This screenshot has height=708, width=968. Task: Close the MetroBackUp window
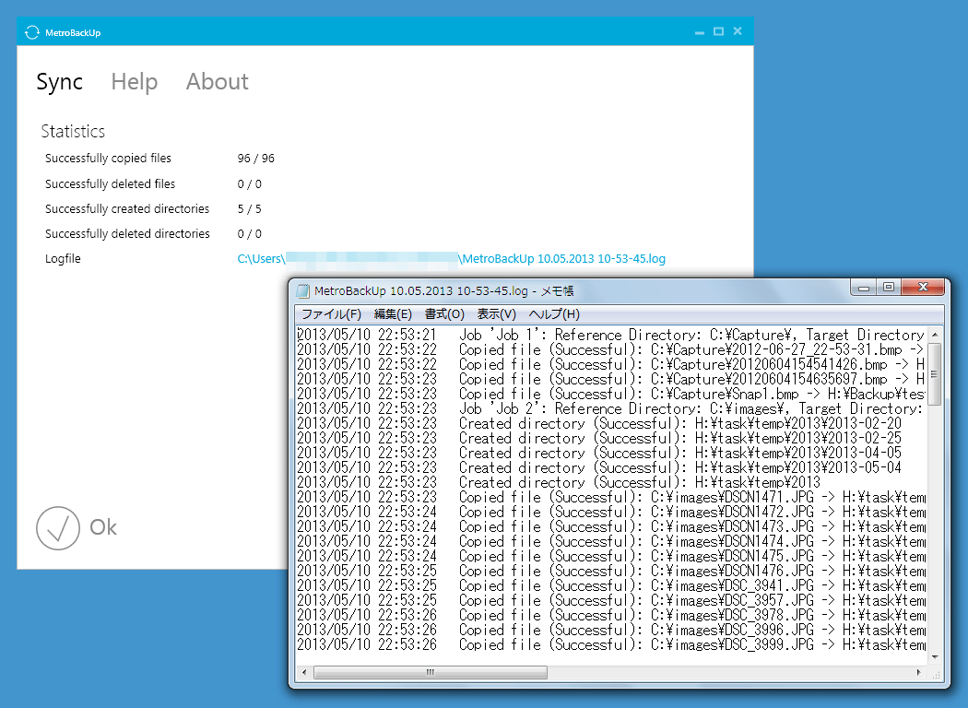(x=738, y=31)
